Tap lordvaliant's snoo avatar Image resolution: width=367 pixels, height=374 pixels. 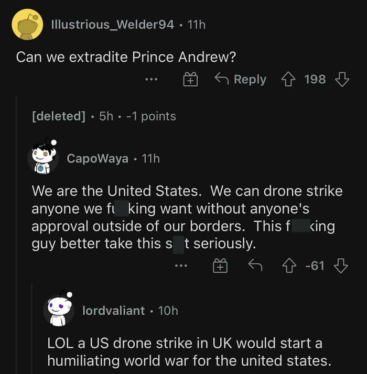[x=58, y=309]
